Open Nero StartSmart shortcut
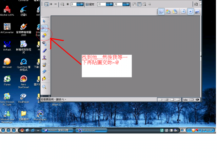 [23, 82]
